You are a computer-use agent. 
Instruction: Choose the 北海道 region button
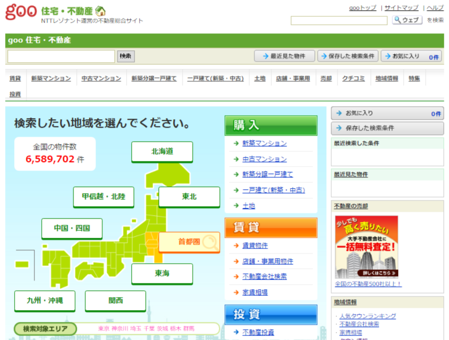(162, 151)
